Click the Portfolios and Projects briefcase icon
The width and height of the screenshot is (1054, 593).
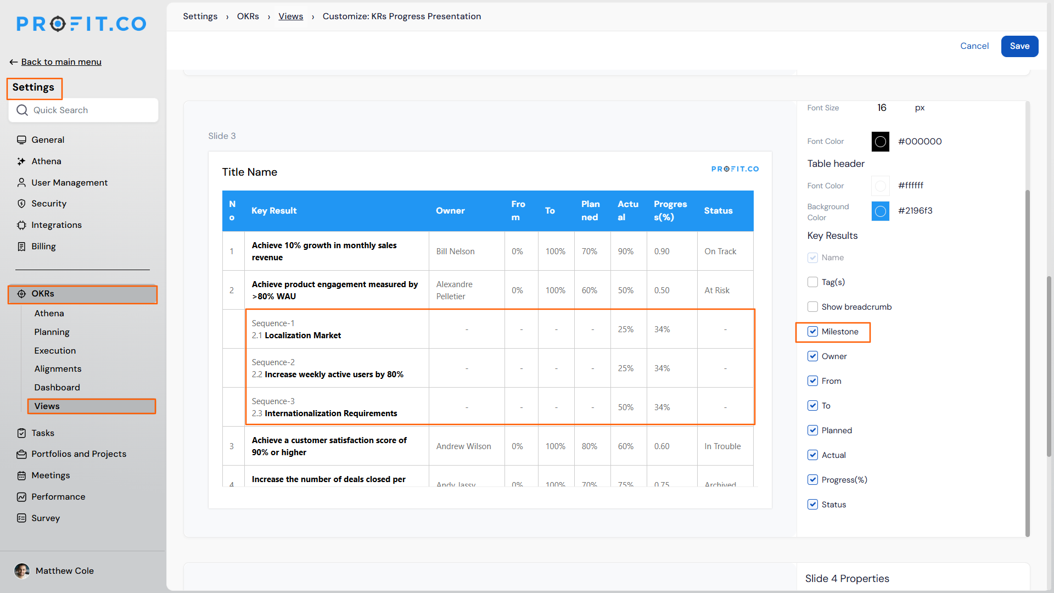[21, 454]
